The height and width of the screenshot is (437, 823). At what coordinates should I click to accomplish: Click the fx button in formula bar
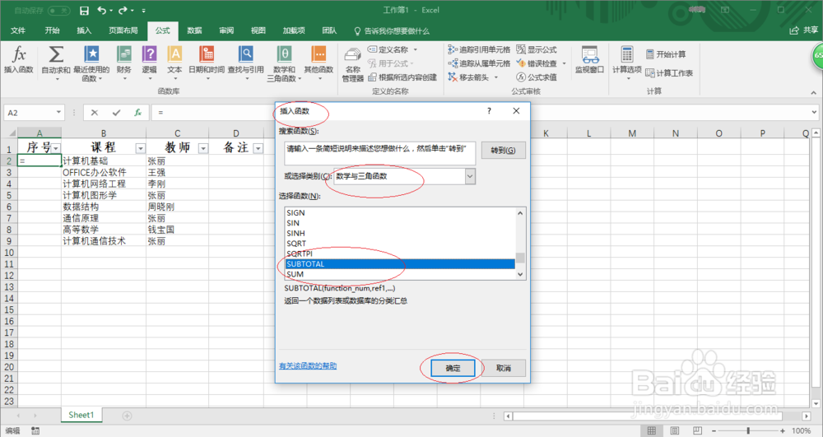[137, 112]
